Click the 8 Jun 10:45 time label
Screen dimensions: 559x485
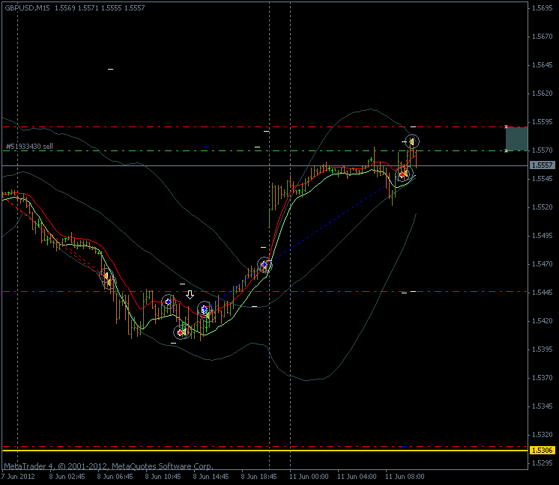(x=163, y=477)
